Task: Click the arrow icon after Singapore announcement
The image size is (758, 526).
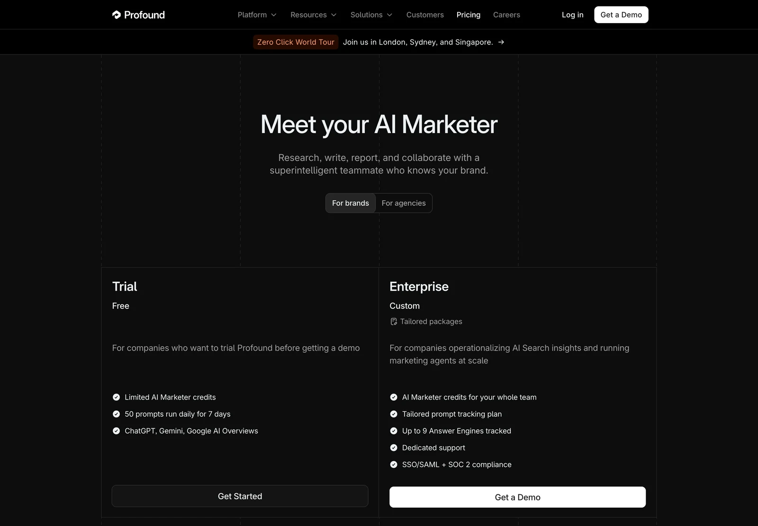Action: click(501, 42)
